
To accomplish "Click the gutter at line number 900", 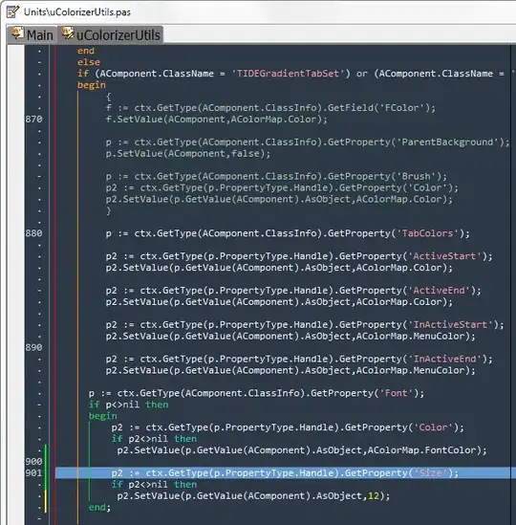I will point(33,462).
